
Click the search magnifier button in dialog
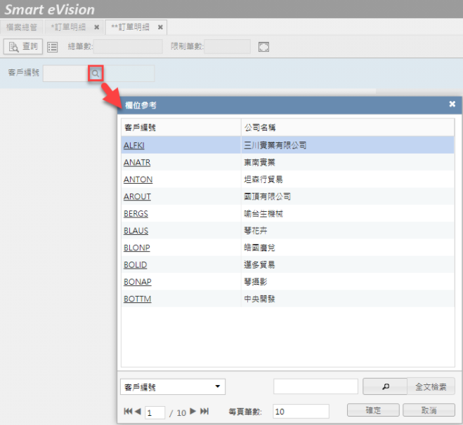(385, 386)
